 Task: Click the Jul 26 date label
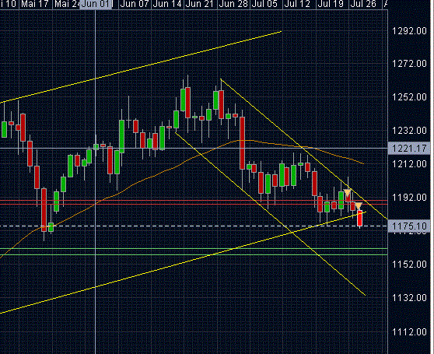(x=363, y=4)
